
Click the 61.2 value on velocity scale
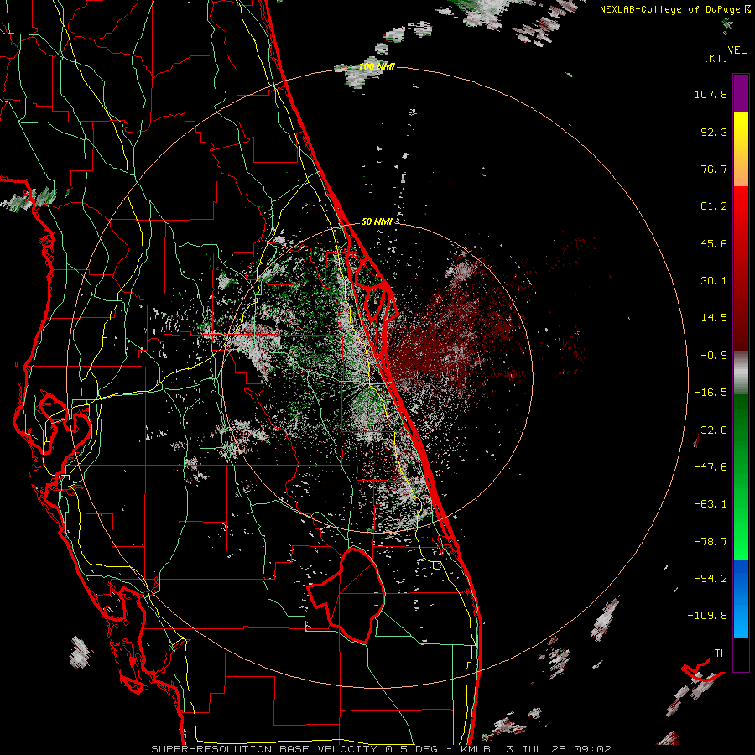pos(714,206)
